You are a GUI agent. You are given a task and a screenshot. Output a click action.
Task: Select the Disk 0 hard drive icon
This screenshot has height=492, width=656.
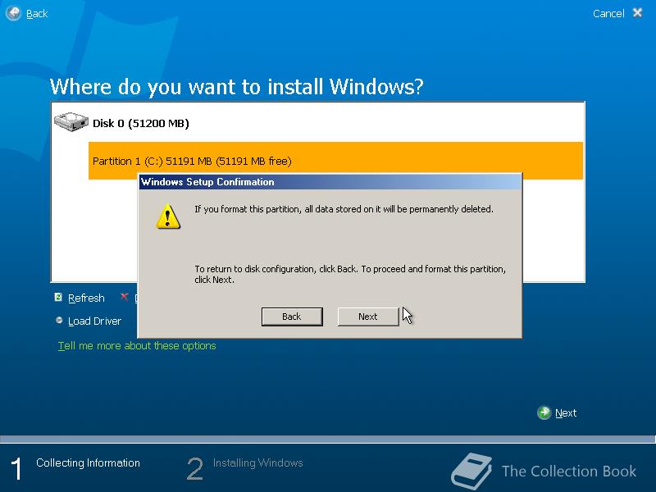pos(71,121)
